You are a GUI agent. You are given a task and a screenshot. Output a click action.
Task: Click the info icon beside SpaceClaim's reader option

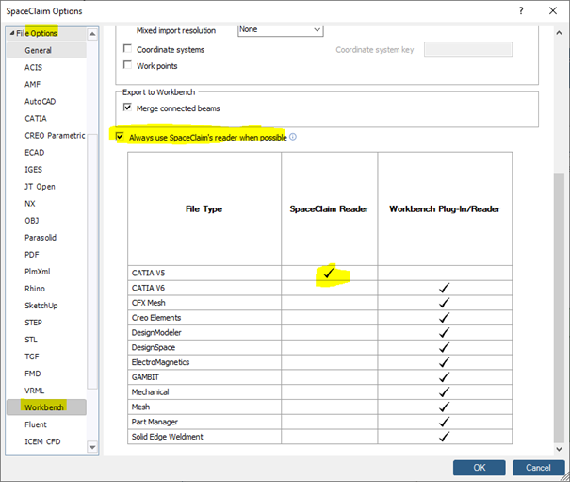[293, 137]
